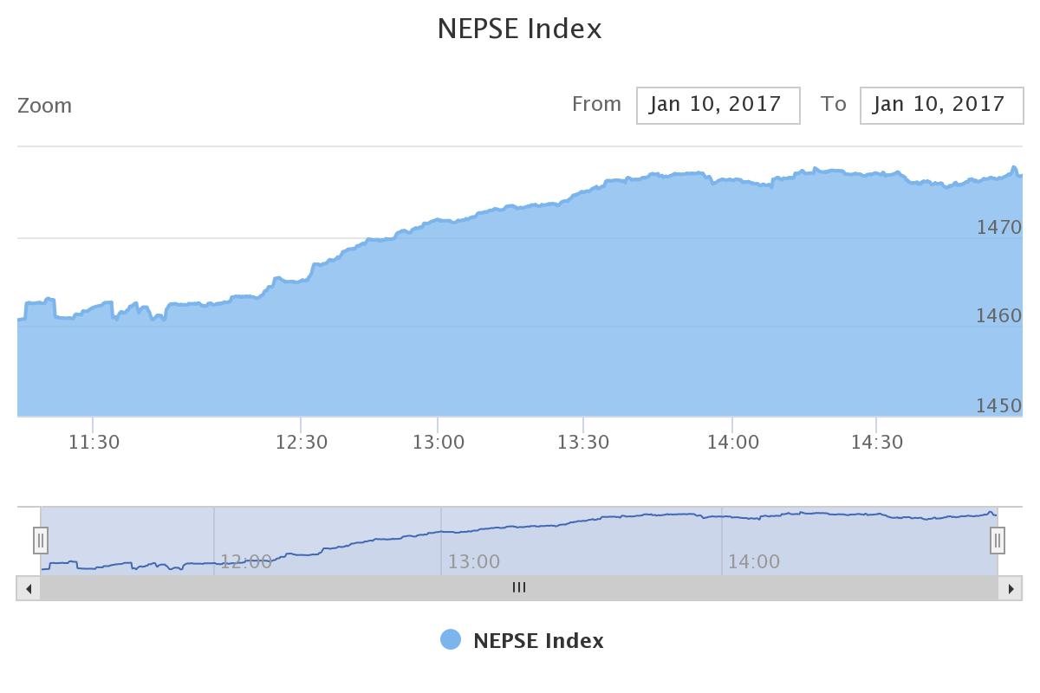
Task: Toggle the NEPSE Index legend series label
Action: tap(538, 641)
